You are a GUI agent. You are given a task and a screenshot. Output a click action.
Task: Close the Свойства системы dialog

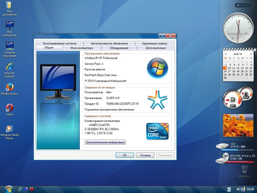pyautogui.click(x=170, y=35)
